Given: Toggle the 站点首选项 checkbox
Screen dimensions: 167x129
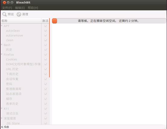Looking at the screenshot, I should click(46, 94).
